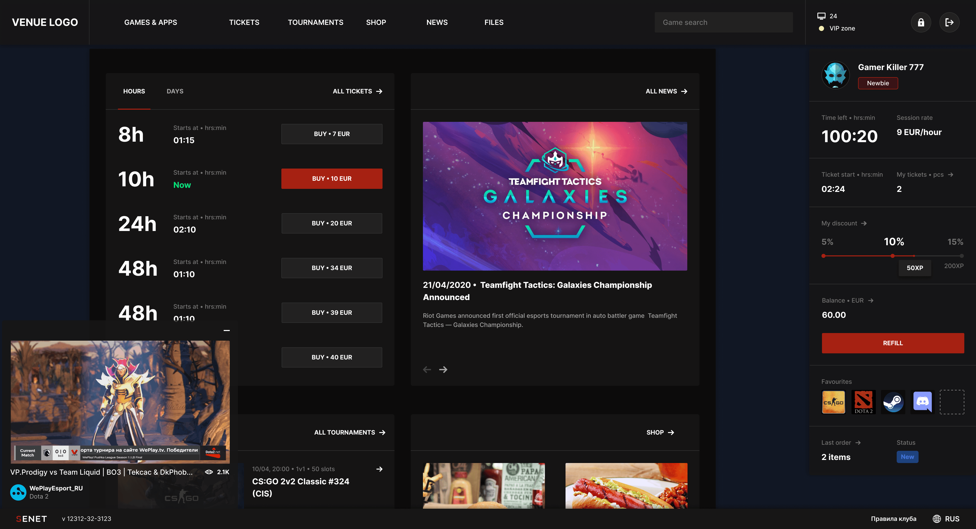Open the SHOP menu item

coord(376,22)
